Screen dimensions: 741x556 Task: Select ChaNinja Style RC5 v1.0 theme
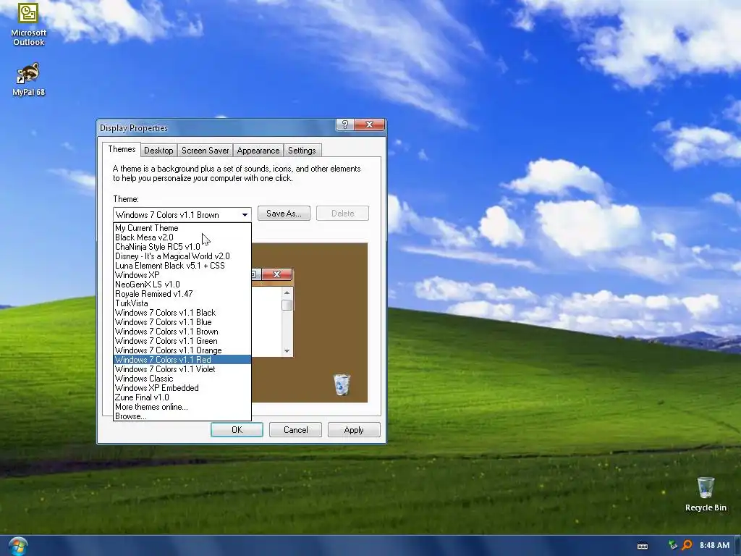(182, 247)
